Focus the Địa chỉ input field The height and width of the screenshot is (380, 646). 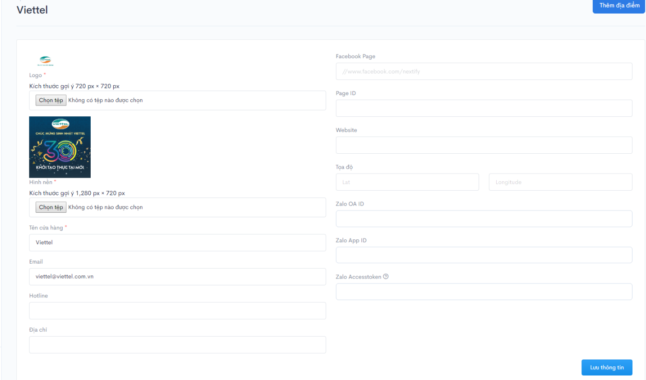click(x=177, y=345)
